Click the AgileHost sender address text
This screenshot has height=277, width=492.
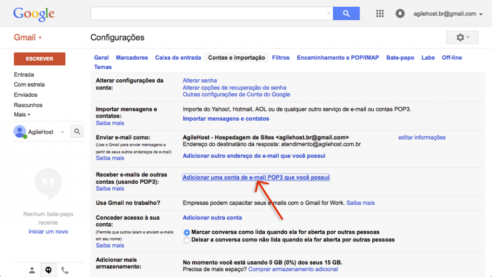pyautogui.click(x=266, y=138)
